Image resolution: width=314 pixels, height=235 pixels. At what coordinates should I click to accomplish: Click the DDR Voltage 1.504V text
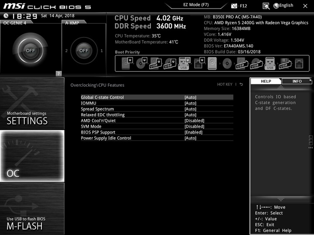[224, 40]
